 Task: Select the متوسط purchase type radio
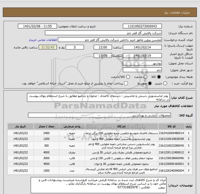point(150,83)
